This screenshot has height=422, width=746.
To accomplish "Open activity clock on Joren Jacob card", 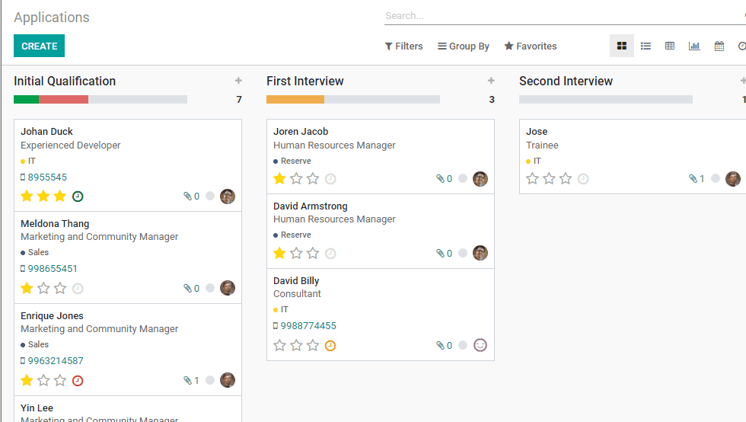I will coord(330,179).
